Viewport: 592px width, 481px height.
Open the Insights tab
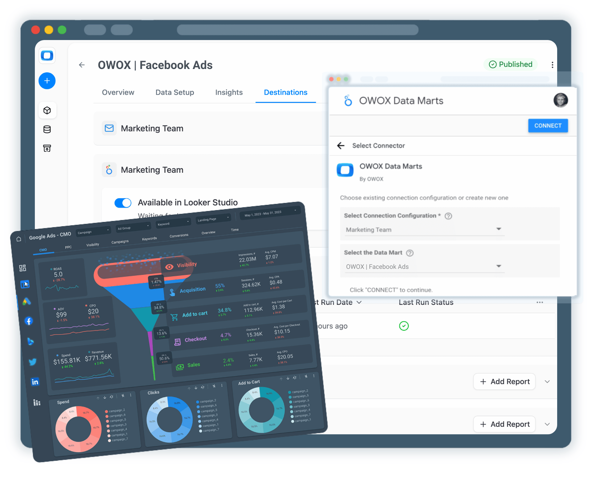point(229,92)
